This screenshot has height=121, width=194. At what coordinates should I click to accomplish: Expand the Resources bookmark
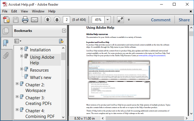click(x=21, y=69)
